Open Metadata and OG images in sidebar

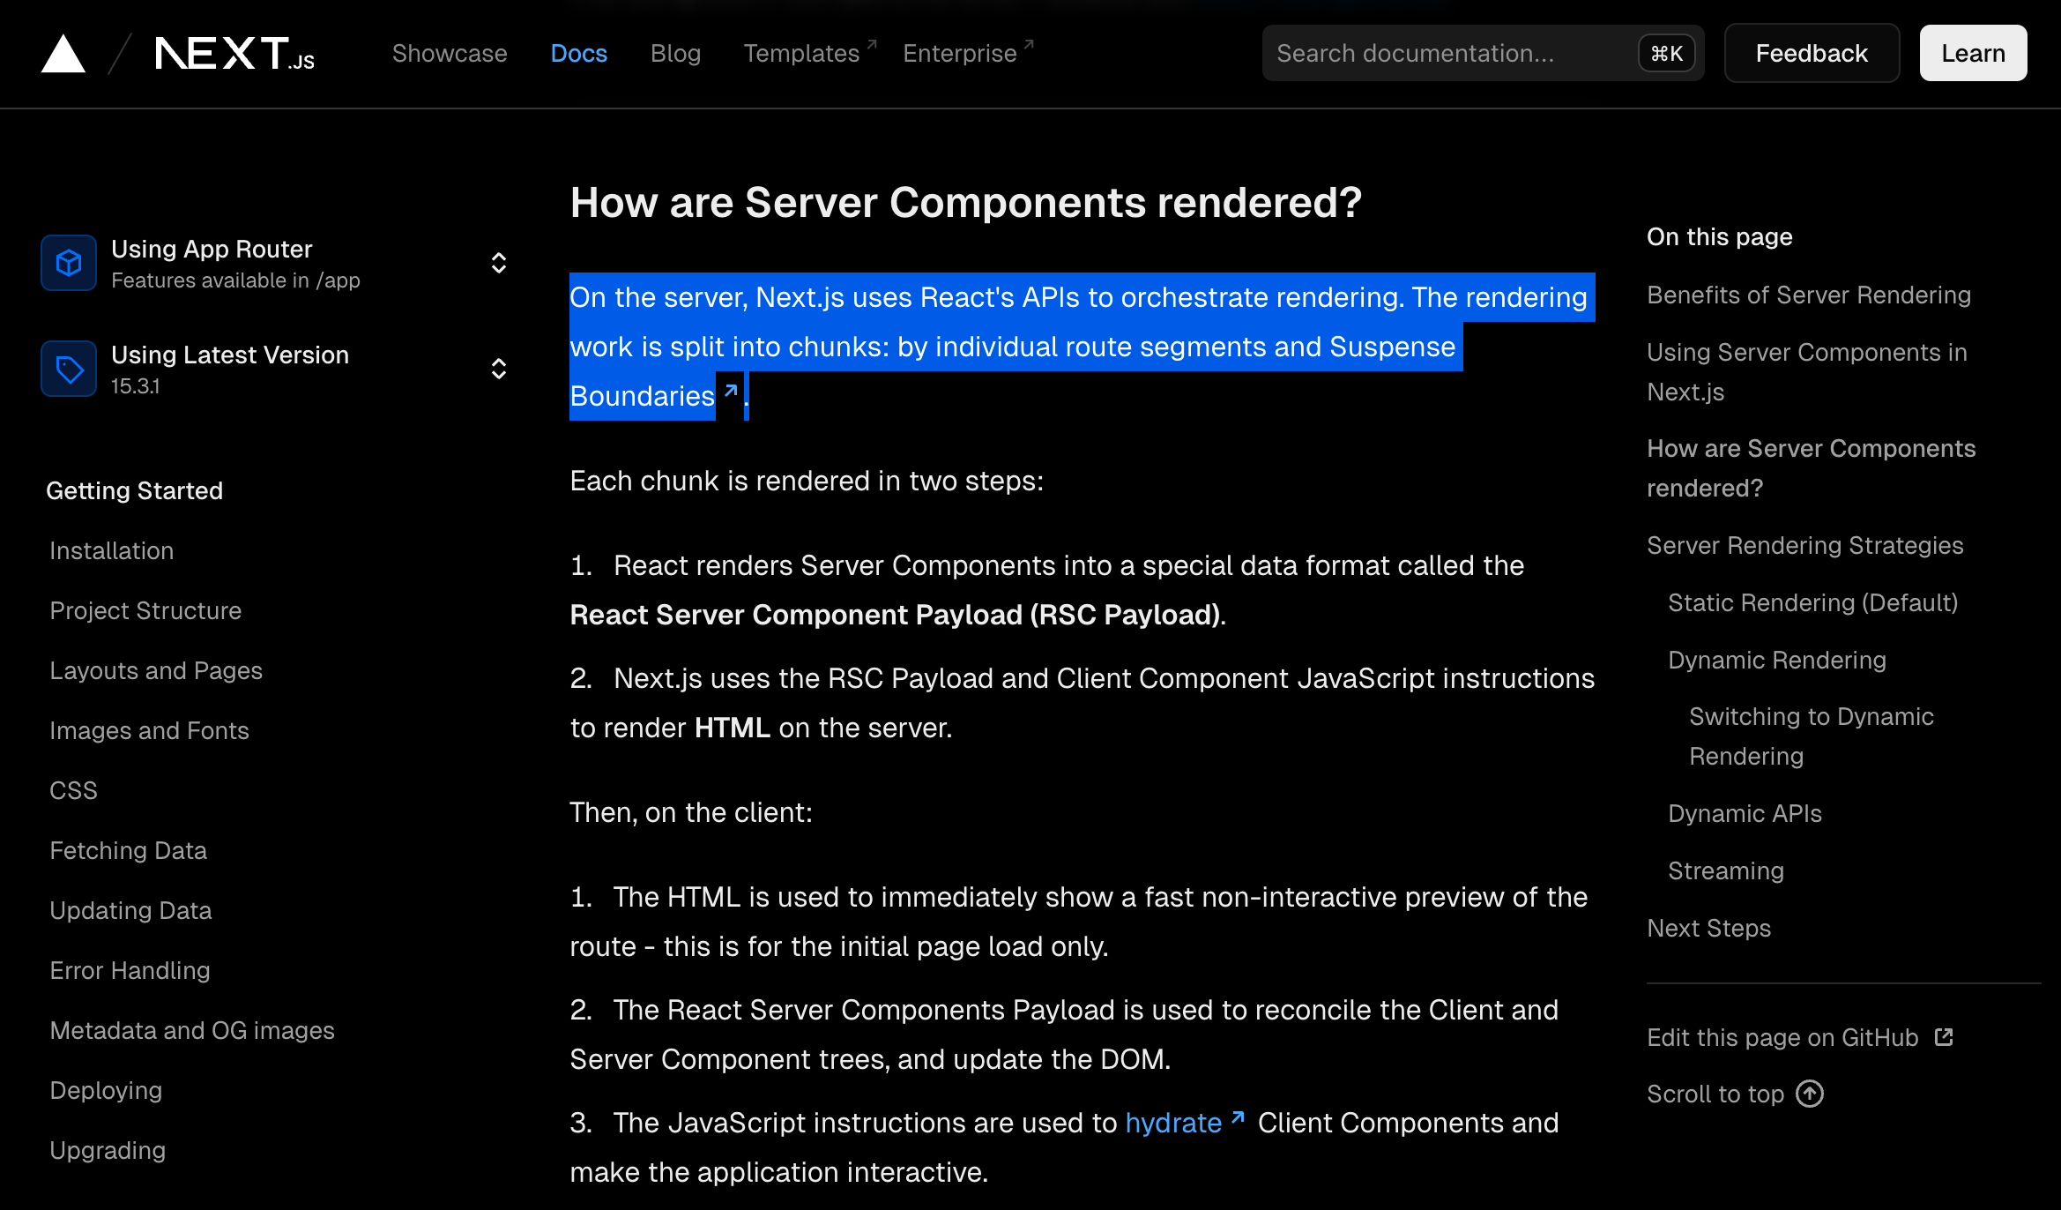pos(192,1030)
